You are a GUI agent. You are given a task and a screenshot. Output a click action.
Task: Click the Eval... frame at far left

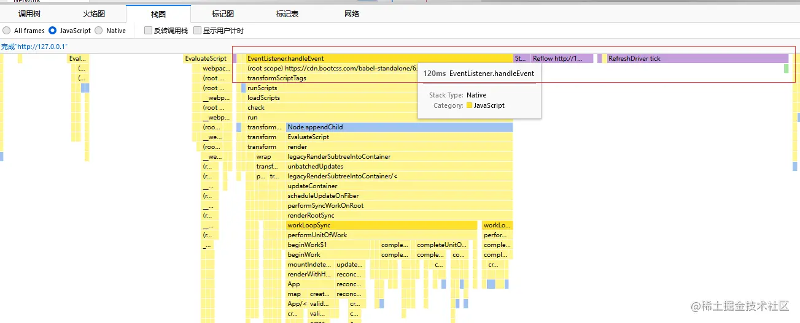[x=78, y=59]
